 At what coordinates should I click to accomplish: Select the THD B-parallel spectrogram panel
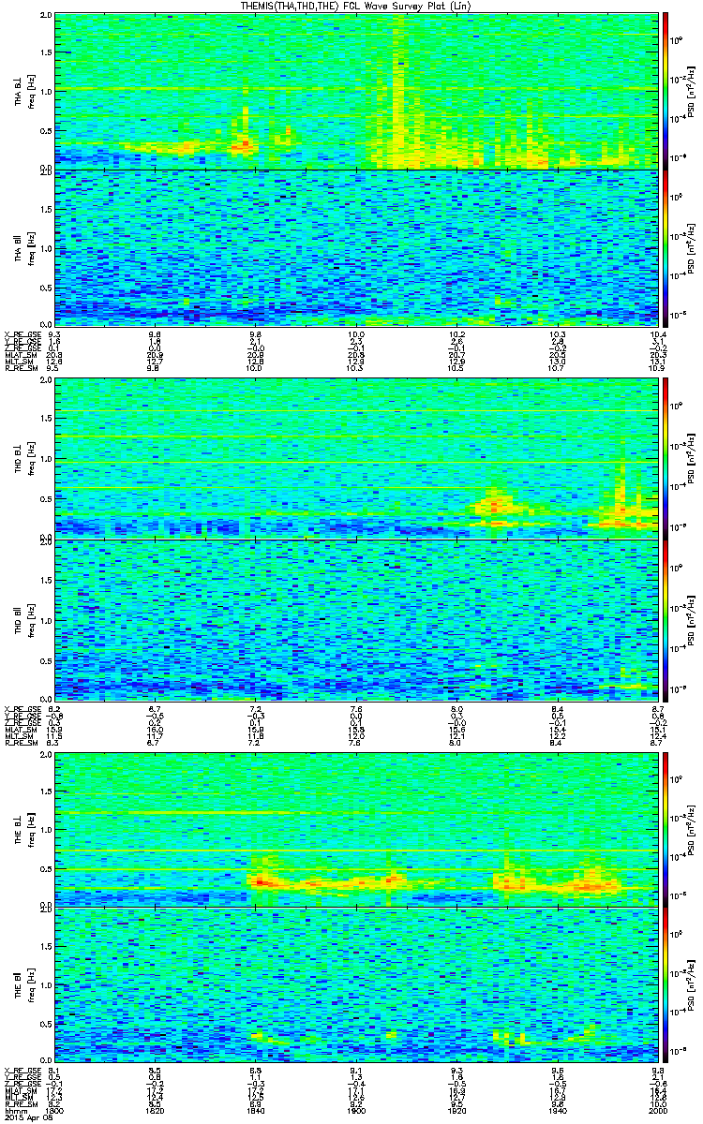[x=355, y=614]
